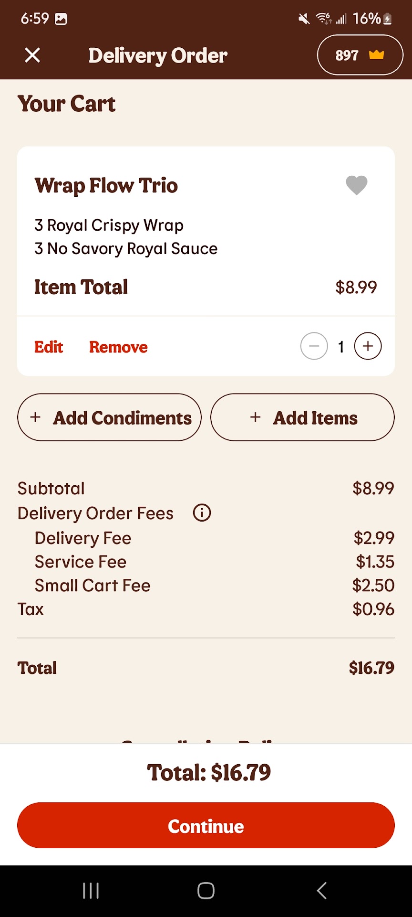Show Delivery Order Fees info
This screenshot has height=917, width=412.
pos(202,513)
